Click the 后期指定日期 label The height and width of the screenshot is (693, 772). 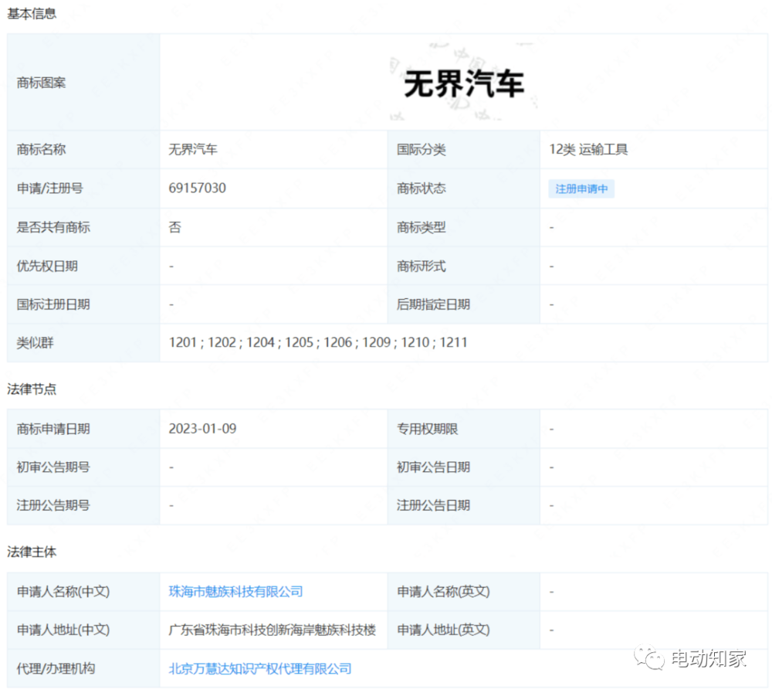(433, 304)
